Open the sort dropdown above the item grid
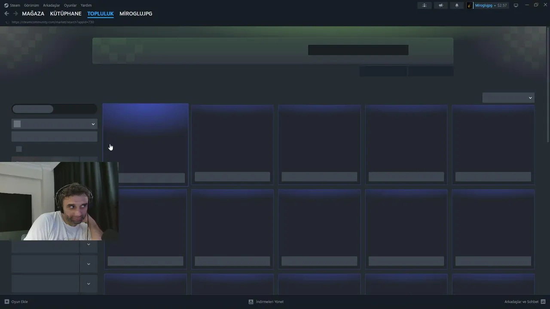Image resolution: width=550 pixels, height=309 pixels. pyautogui.click(x=508, y=98)
